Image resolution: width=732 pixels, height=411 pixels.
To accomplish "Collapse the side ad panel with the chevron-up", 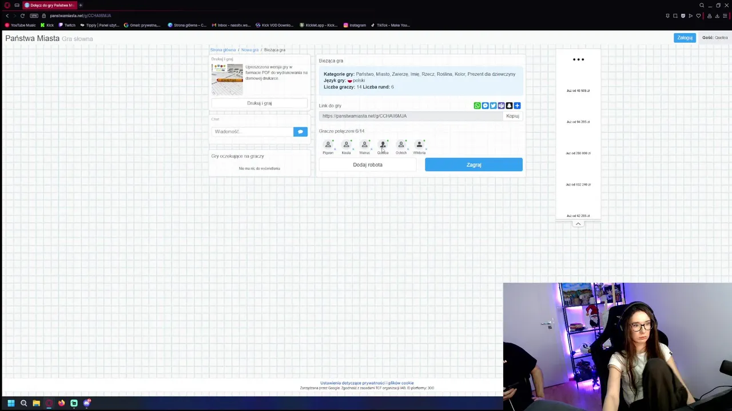I will (x=578, y=224).
